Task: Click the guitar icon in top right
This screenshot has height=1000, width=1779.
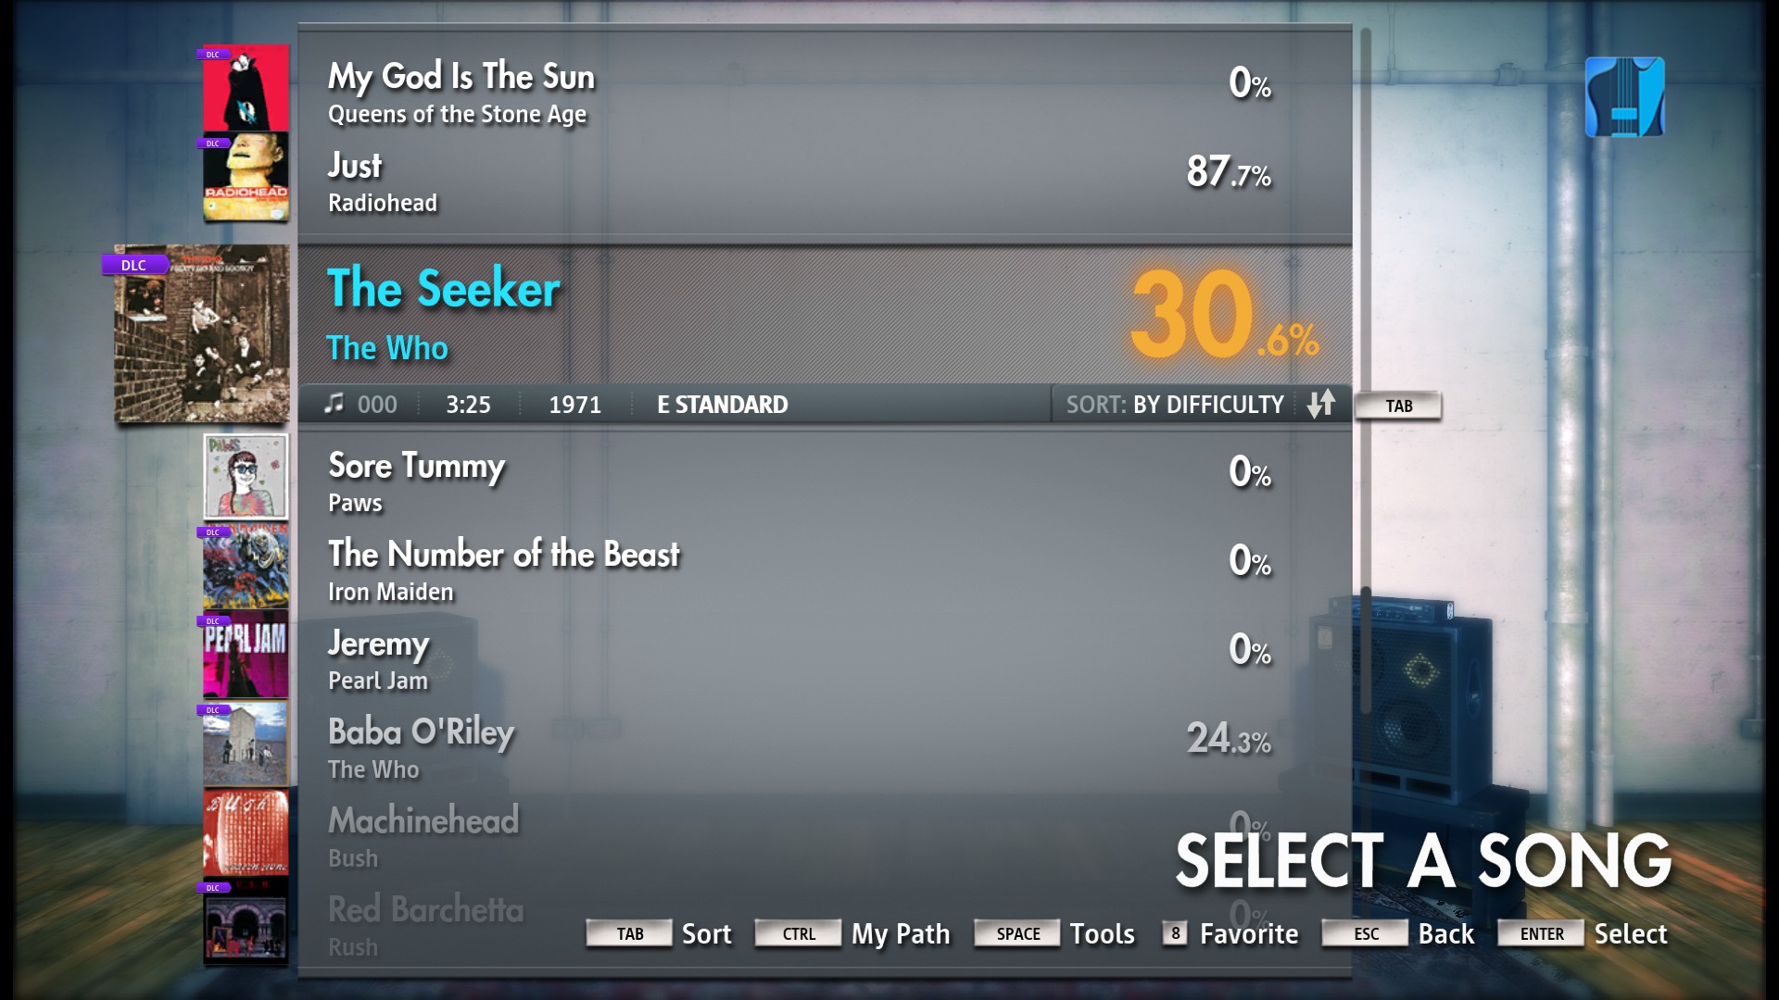Action: pyautogui.click(x=1627, y=95)
